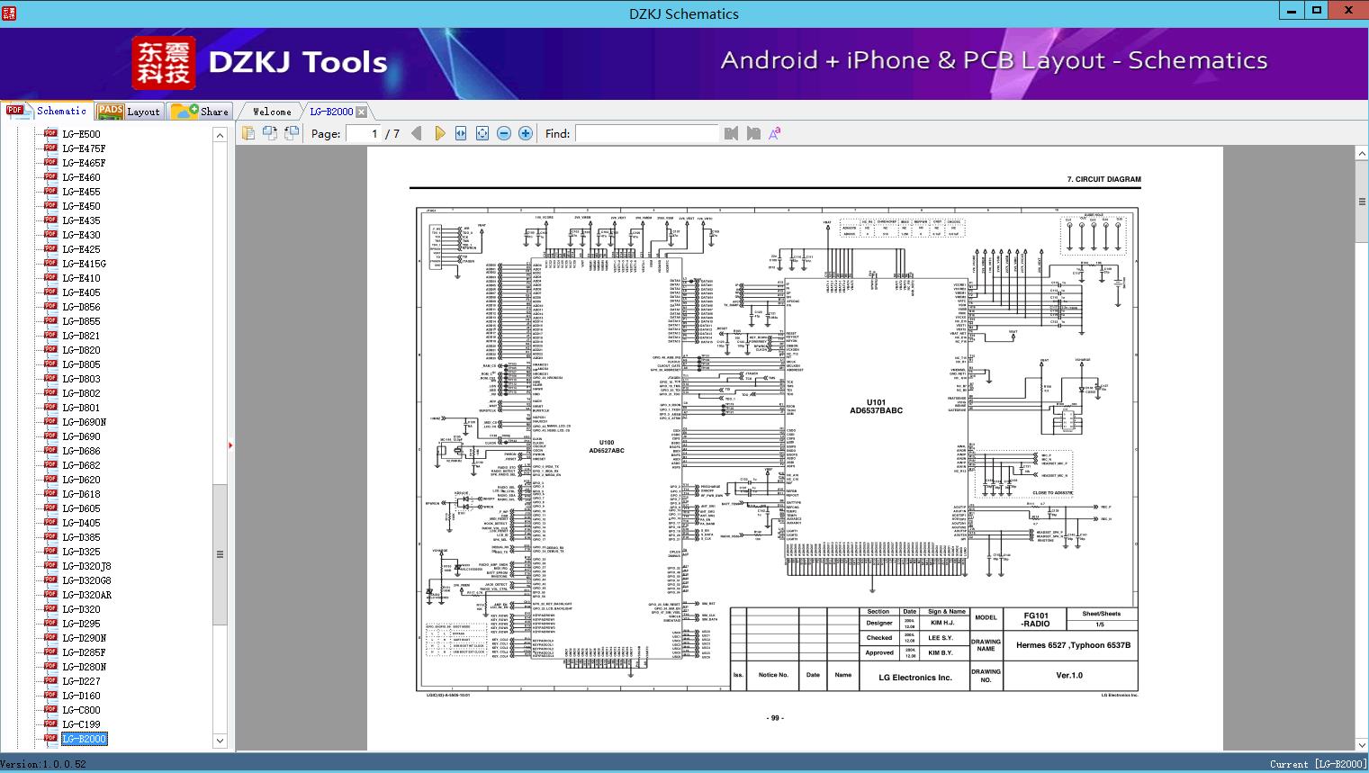The width and height of the screenshot is (1369, 773).
Task: Zoom out with the minus icon
Action: click(x=504, y=133)
